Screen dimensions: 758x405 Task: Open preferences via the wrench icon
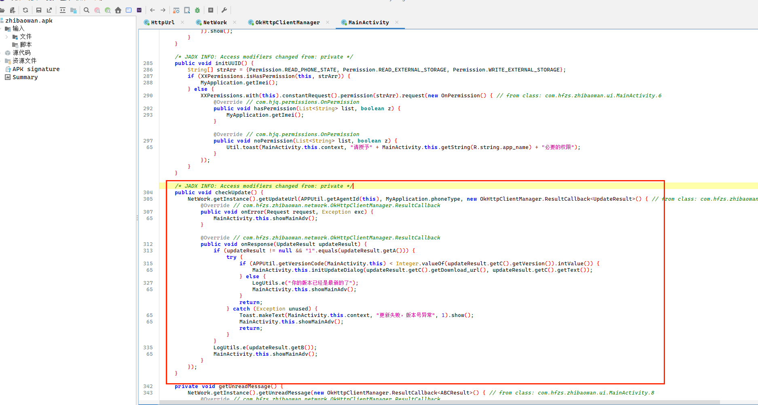[224, 10]
